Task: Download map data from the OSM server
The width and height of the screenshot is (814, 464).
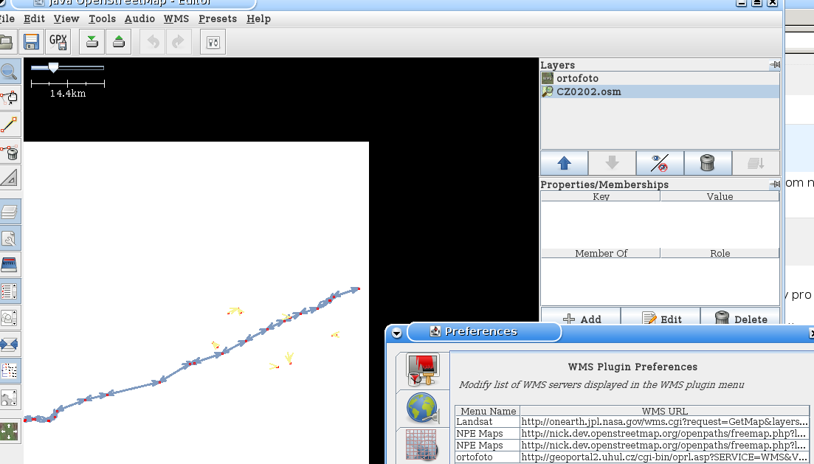Action: (92, 41)
